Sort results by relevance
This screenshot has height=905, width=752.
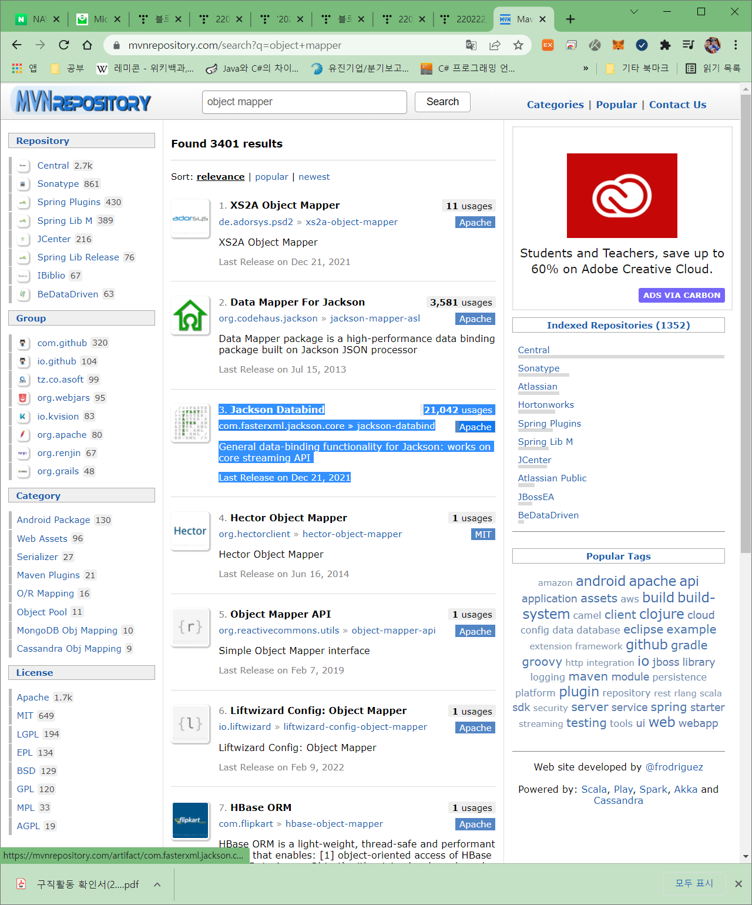click(x=220, y=177)
